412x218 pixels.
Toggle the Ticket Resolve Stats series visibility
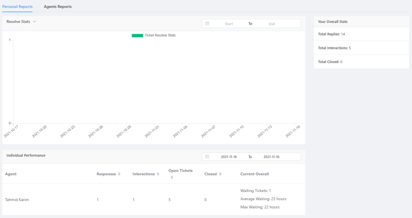154,35
